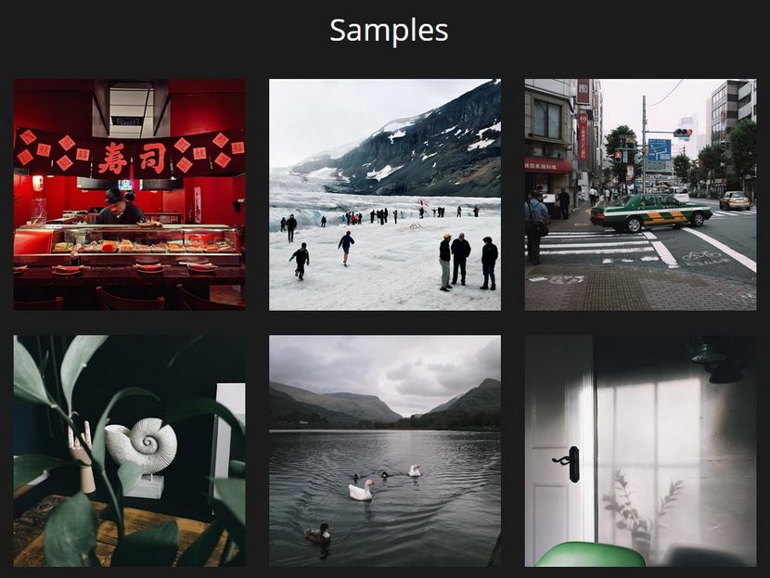Click the three people standing on snow
770x578 pixels.
468,261
